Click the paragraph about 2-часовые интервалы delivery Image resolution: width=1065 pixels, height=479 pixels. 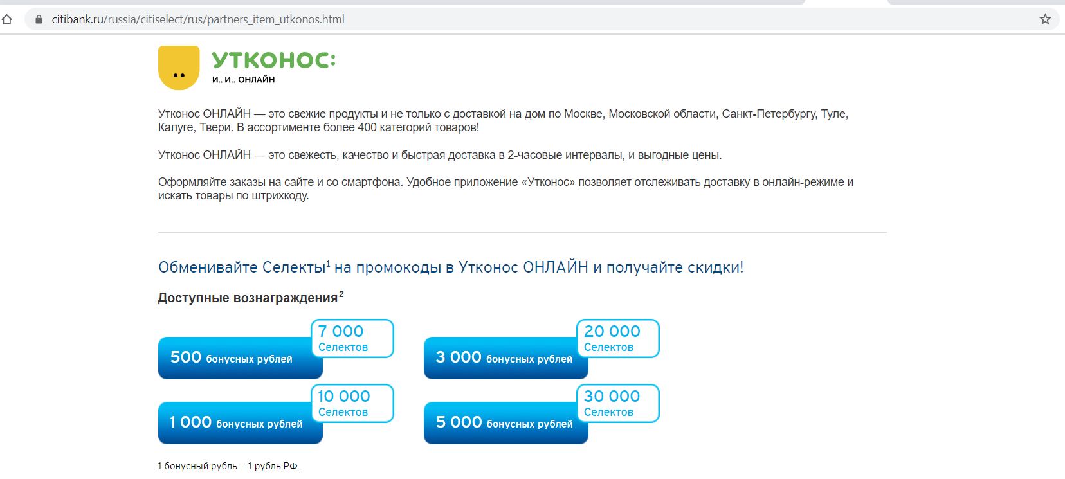click(x=440, y=155)
